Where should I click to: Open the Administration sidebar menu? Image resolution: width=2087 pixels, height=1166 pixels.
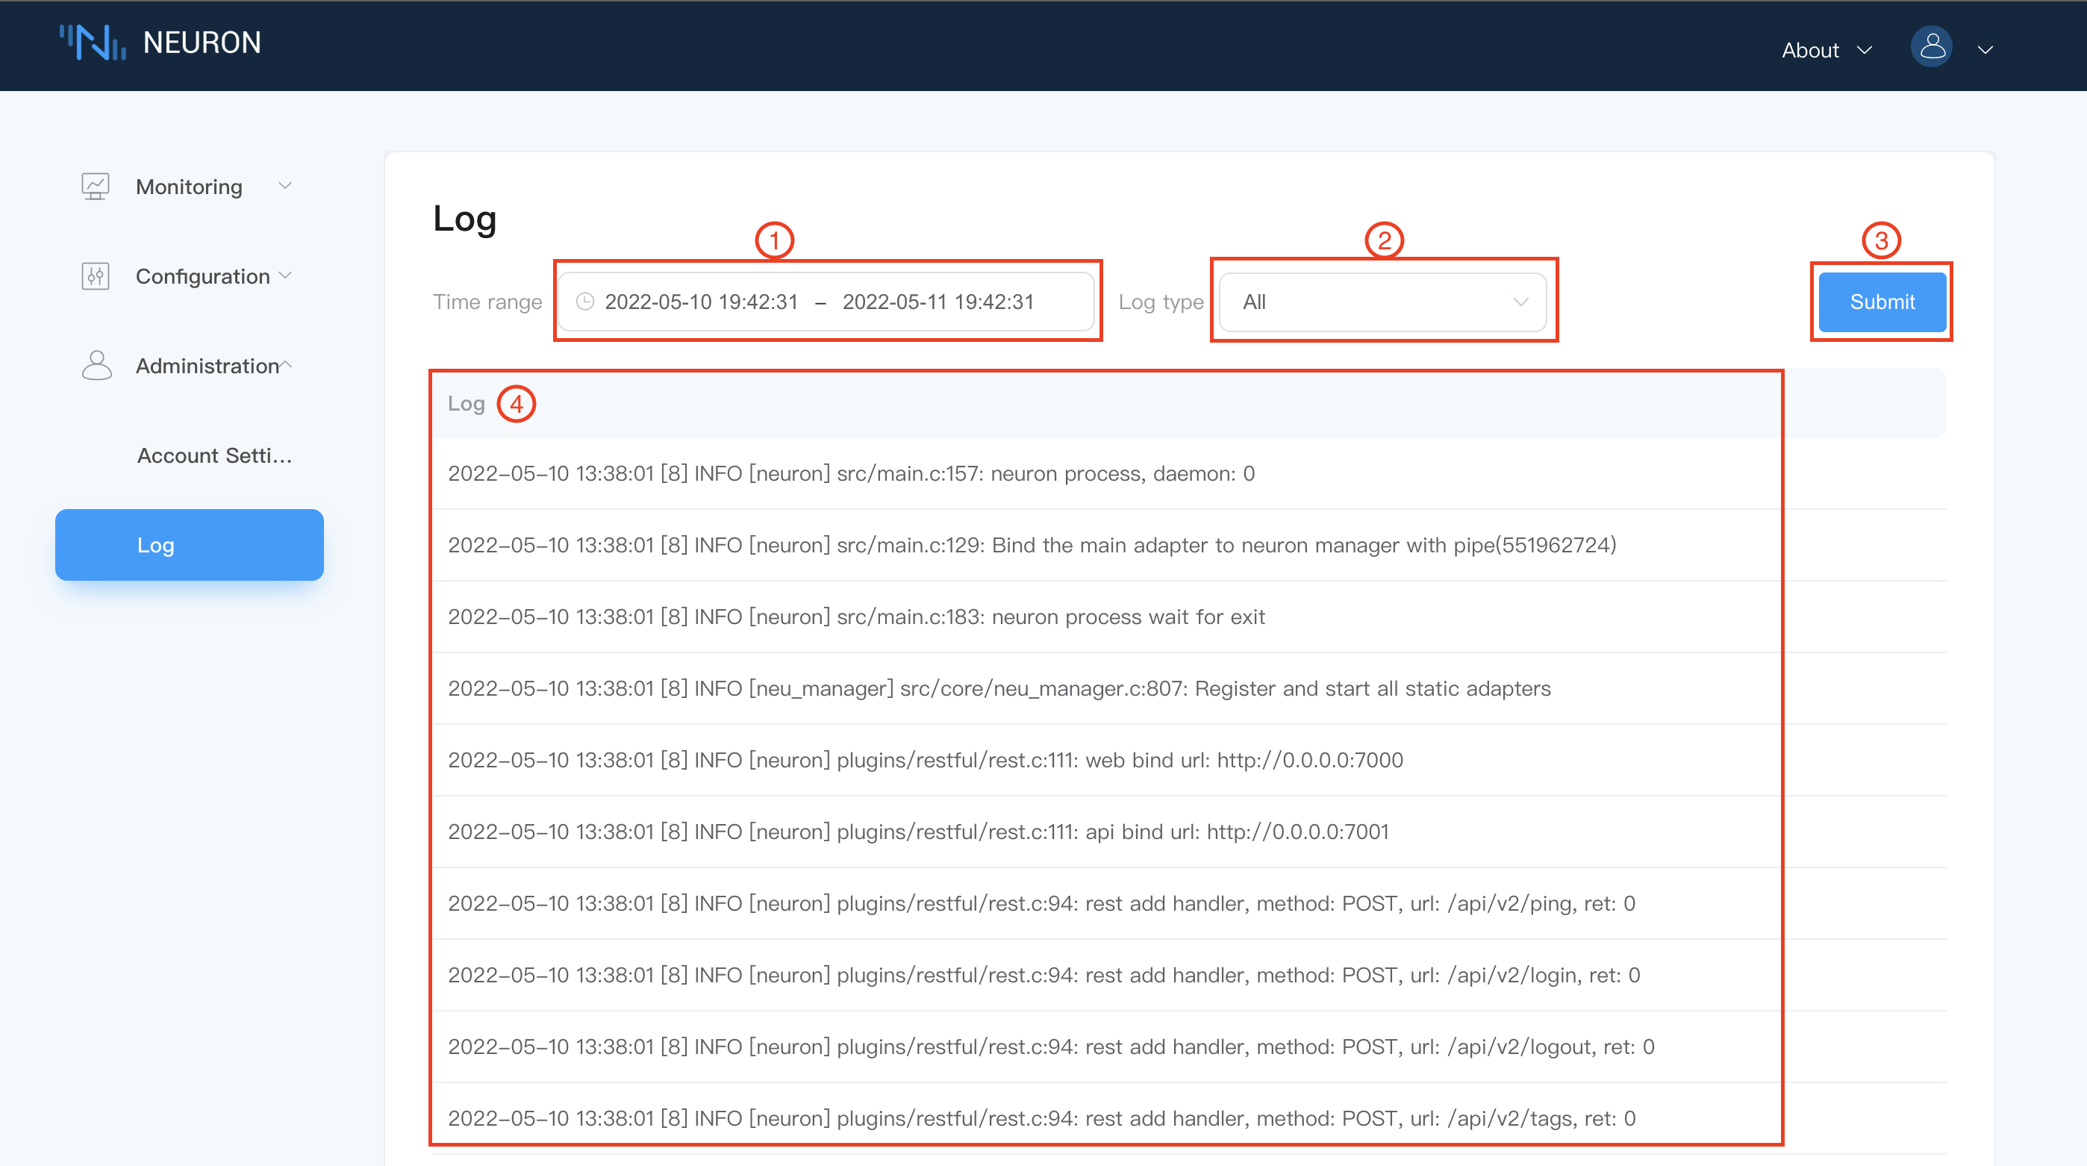pos(189,366)
